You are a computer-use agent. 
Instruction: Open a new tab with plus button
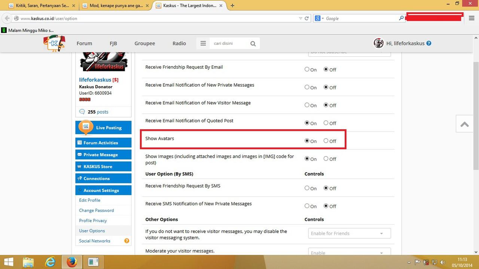232,6
